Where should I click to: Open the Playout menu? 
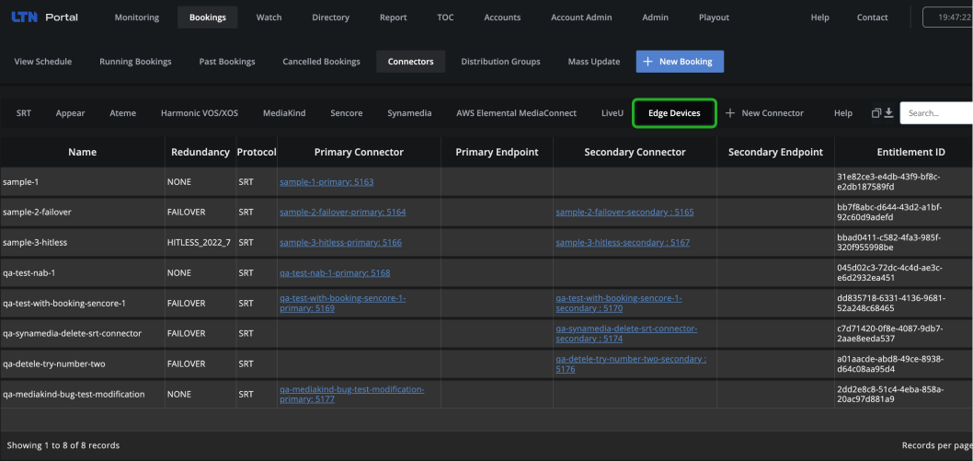(714, 17)
